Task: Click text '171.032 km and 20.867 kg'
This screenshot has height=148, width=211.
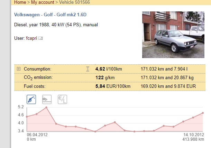Action: [x=167, y=78]
